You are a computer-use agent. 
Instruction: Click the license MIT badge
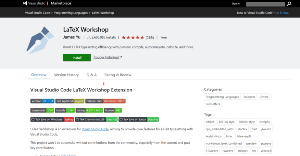point(113,110)
